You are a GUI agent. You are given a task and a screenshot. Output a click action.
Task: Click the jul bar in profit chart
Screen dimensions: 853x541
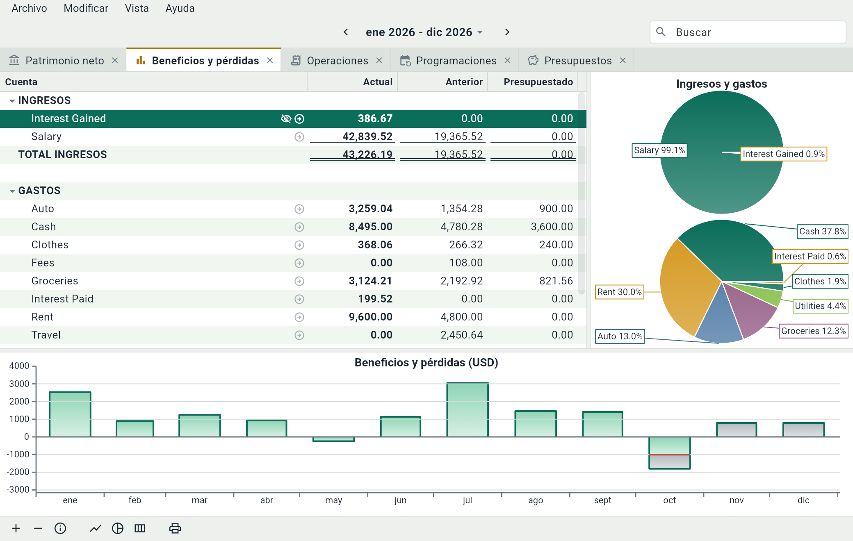click(468, 409)
